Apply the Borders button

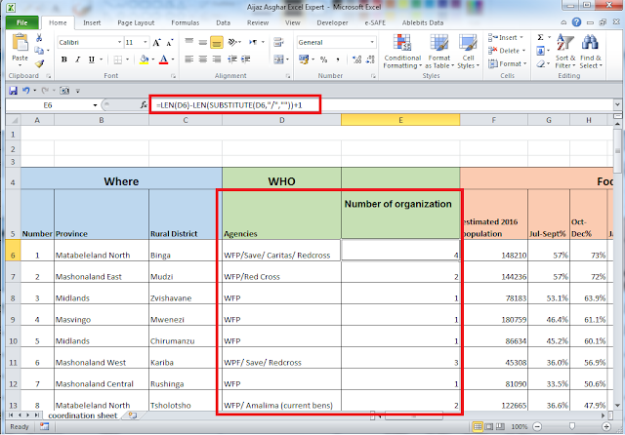coord(117,59)
